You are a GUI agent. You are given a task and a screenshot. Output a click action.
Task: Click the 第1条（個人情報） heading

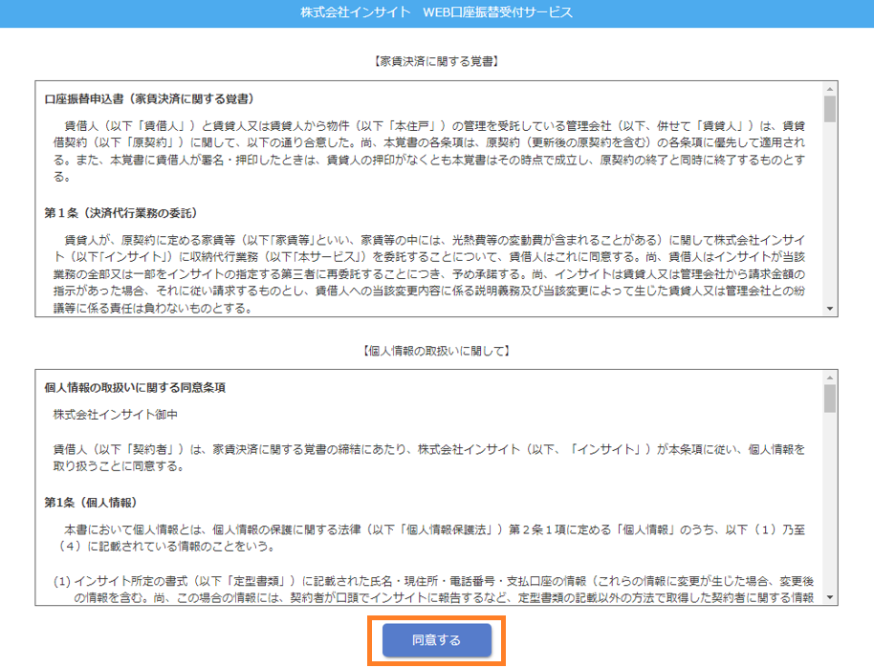[x=91, y=502]
